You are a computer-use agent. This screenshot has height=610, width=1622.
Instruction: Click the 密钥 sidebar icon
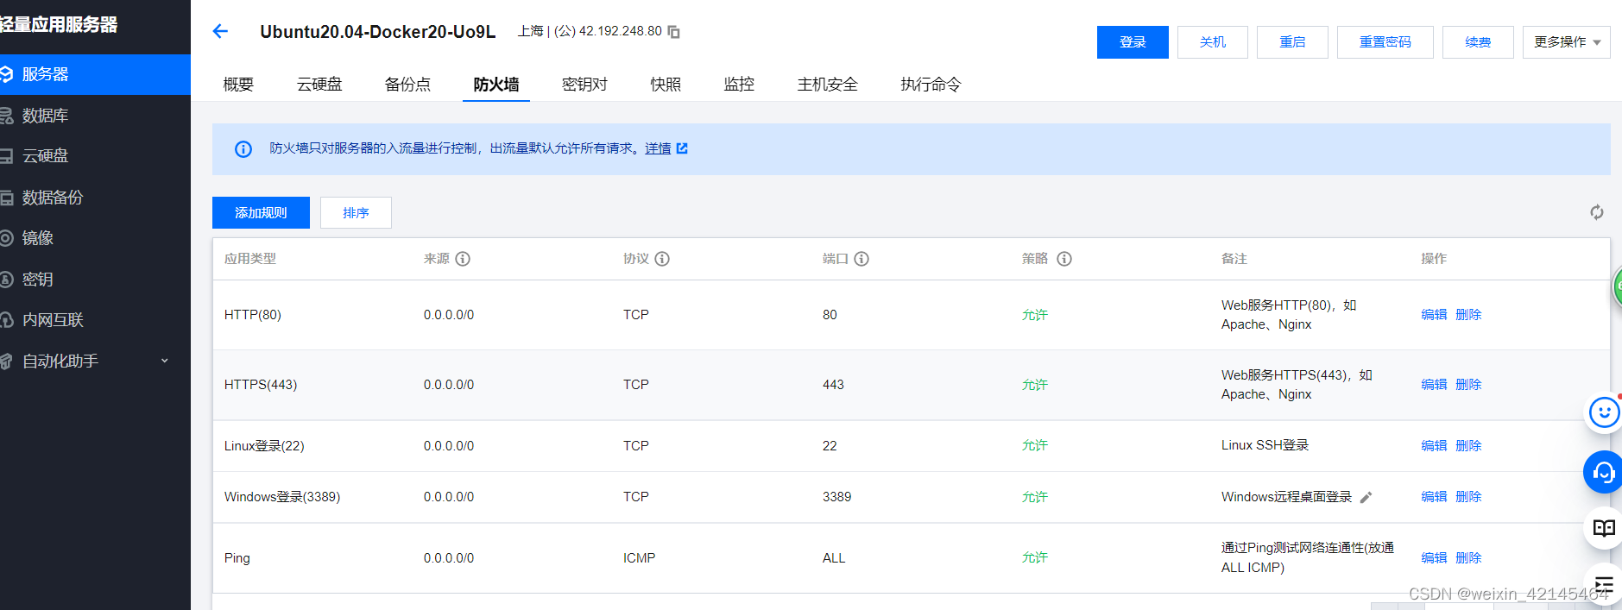(6, 280)
